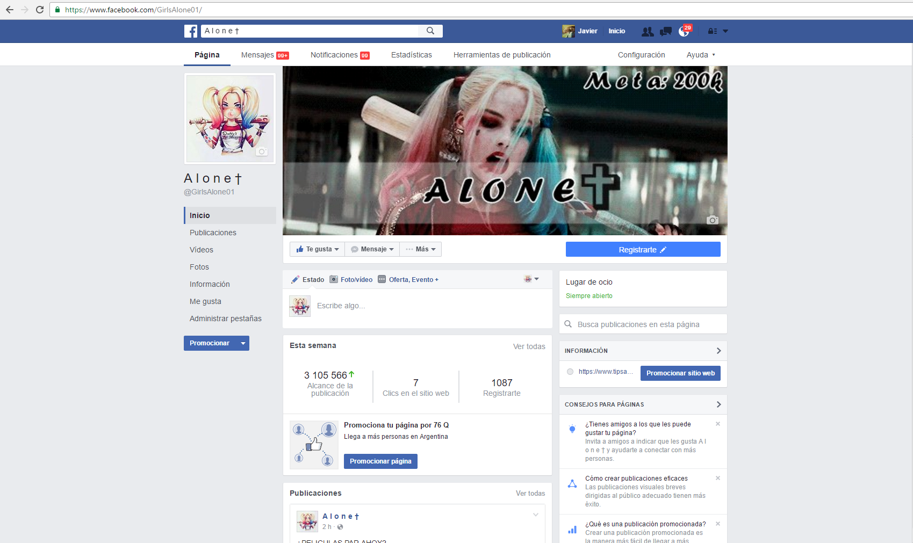
Task: Click the Registrarte button
Action: click(643, 249)
